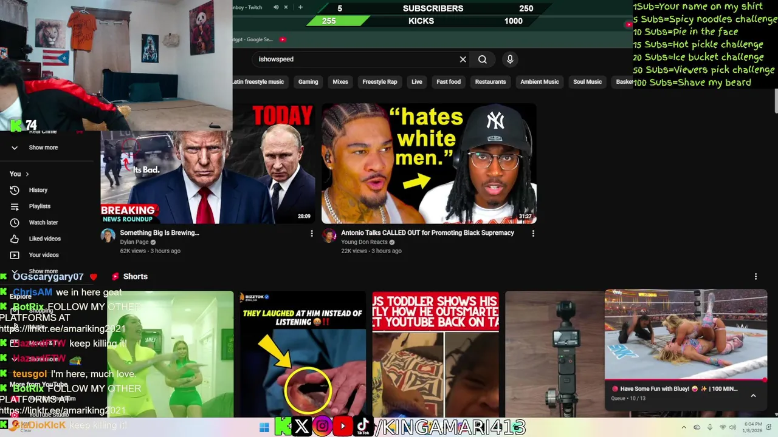
Task: Open the Wi-Fi network tray icon
Action: click(x=723, y=428)
